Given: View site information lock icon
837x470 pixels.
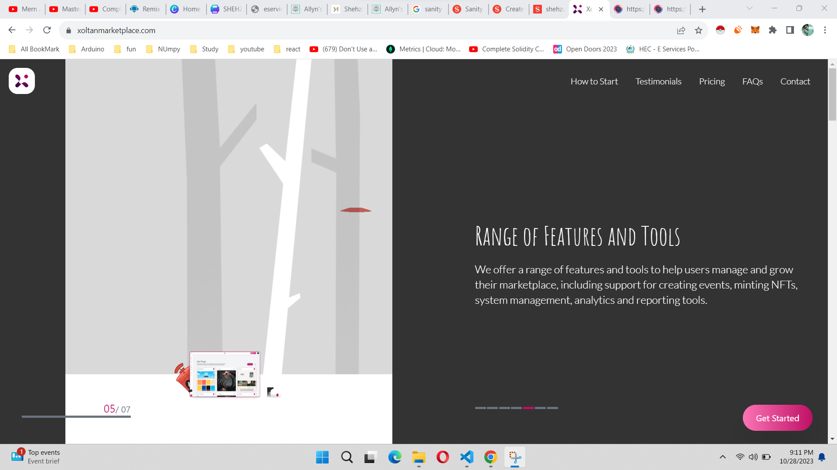Looking at the screenshot, I should 68,30.
